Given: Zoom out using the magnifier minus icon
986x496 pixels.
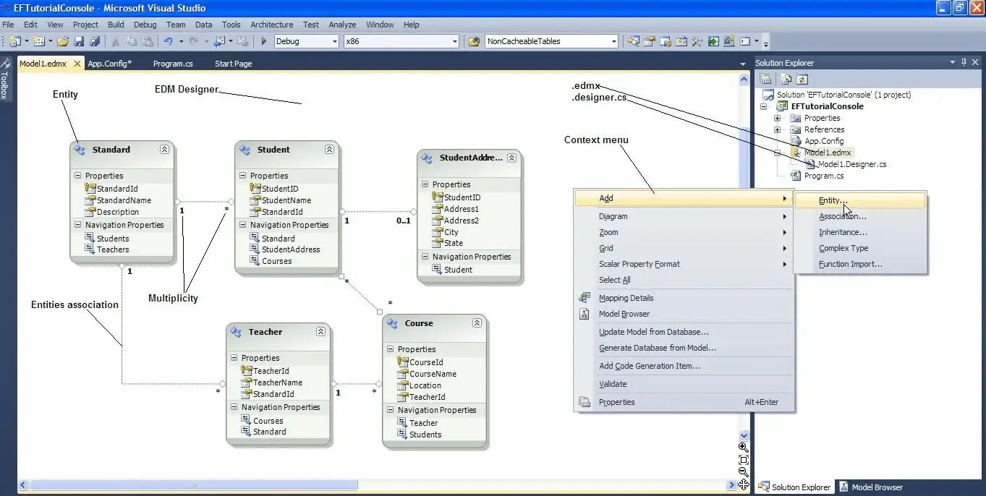Looking at the screenshot, I should pos(744,471).
